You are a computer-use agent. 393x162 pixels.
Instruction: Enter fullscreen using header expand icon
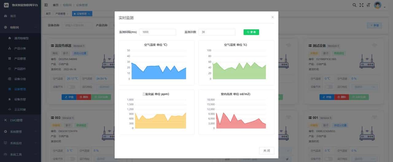click(361, 5)
